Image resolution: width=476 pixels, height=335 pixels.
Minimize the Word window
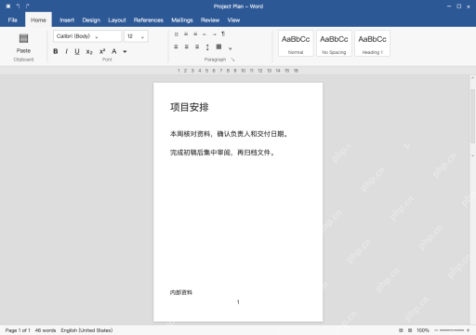coord(449,7)
